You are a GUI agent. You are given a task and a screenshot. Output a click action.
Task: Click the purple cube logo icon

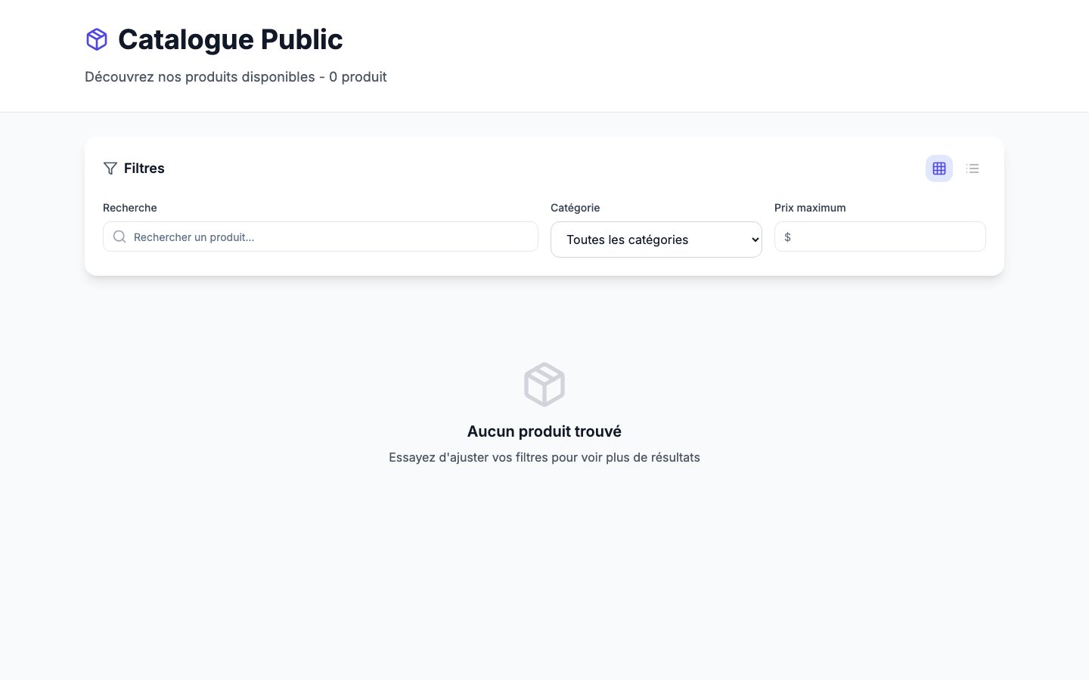click(97, 39)
